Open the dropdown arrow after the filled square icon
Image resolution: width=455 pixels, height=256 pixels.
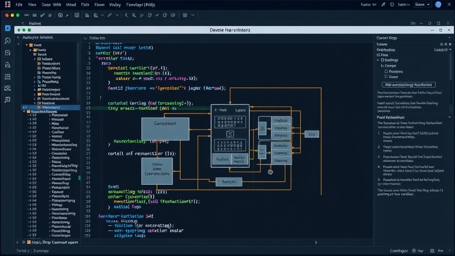(x=193, y=15)
